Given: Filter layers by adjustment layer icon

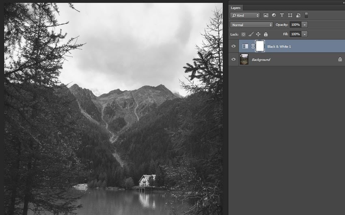Looking at the screenshot, I should (274, 15).
